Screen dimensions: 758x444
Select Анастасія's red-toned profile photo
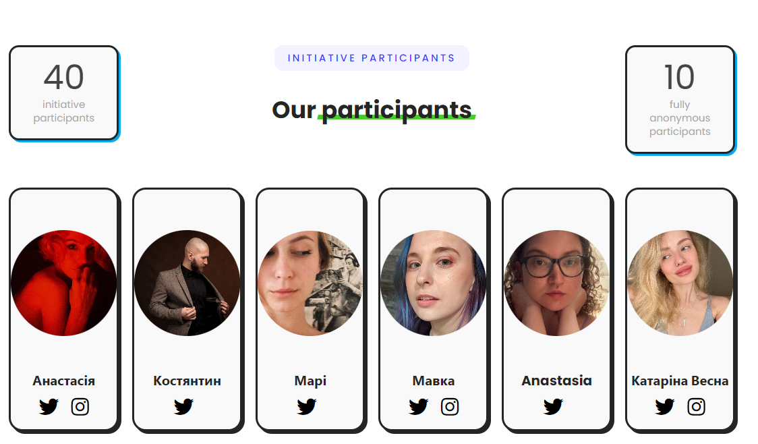pos(64,283)
